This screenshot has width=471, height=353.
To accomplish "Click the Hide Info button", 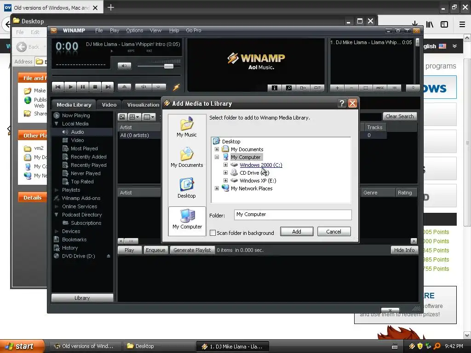I will point(404,250).
